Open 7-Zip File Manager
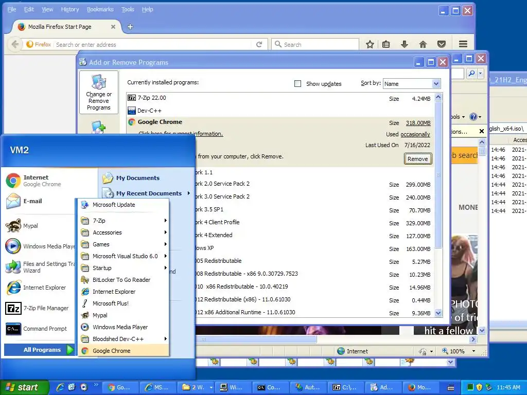527x395 pixels. (37, 308)
